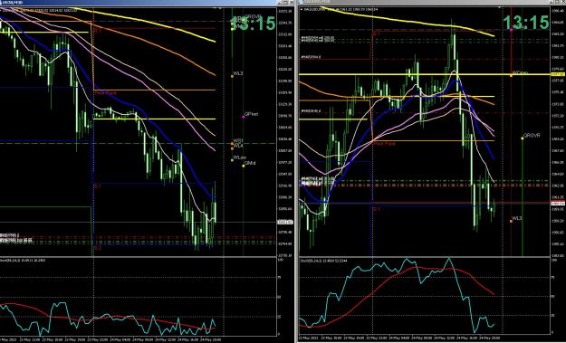
Task: Click the XAUUSD symbol header in right chart
Action: [x=340, y=10]
